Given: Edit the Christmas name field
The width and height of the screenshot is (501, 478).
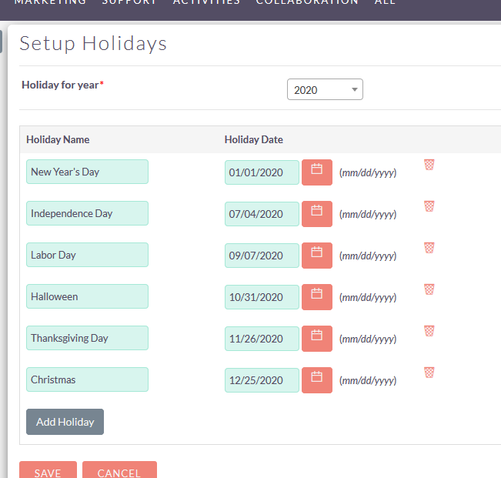Looking at the screenshot, I should pyautogui.click(x=87, y=379).
